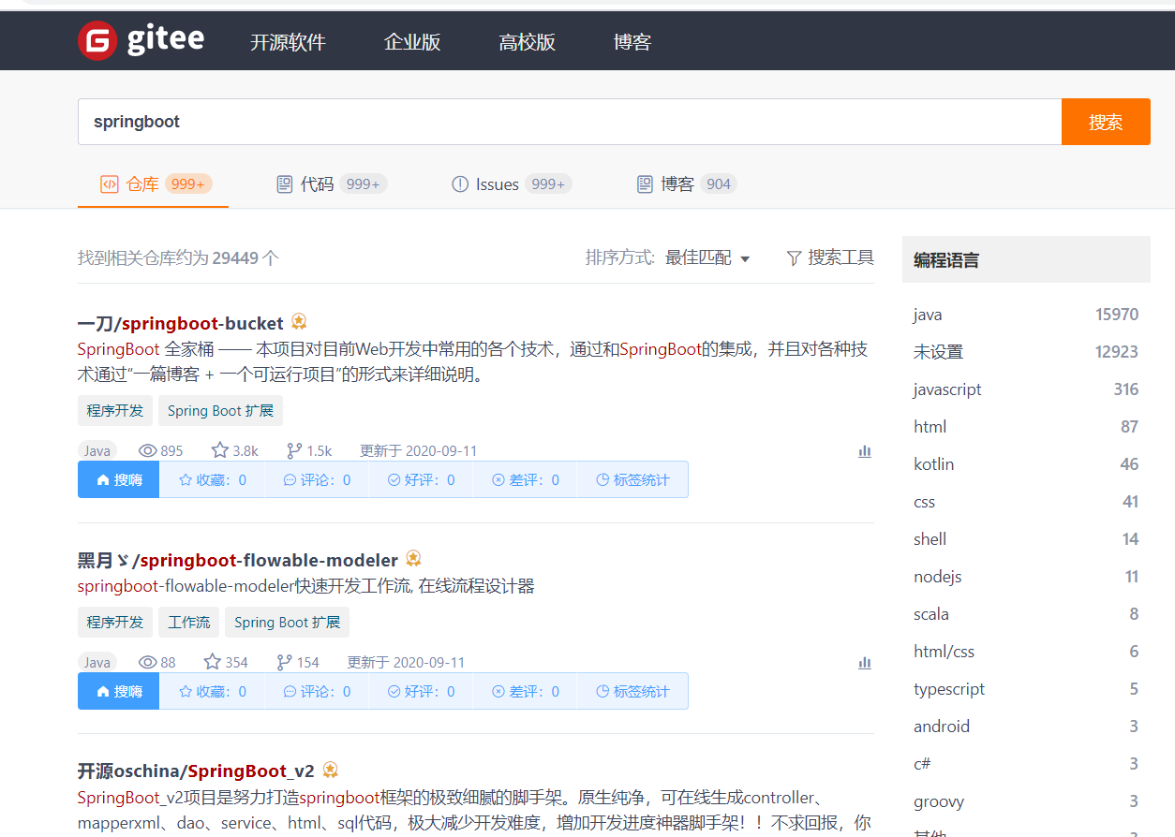This screenshot has width=1175, height=837.
Task: Open 标签统计 under springboot-flowable-modeler
Action: tap(632, 692)
